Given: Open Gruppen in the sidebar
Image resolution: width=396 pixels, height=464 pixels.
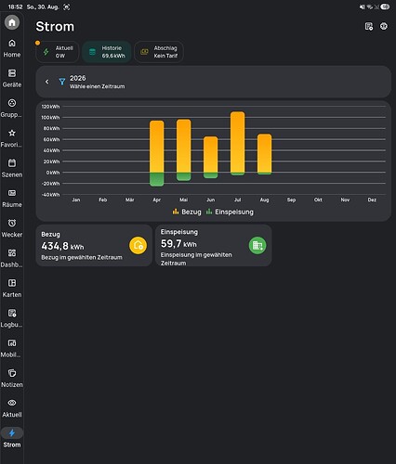Looking at the screenshot, I should coord(12,109).
